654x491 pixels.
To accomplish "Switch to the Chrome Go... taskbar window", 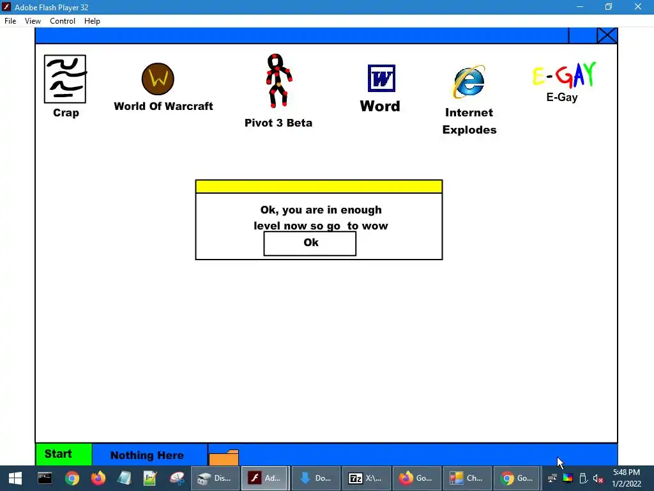I will click(x=517, y=478).
